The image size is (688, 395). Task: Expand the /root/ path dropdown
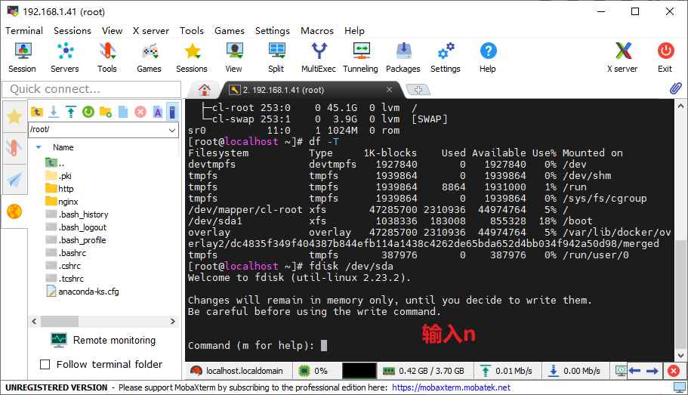tap(172, 130)
